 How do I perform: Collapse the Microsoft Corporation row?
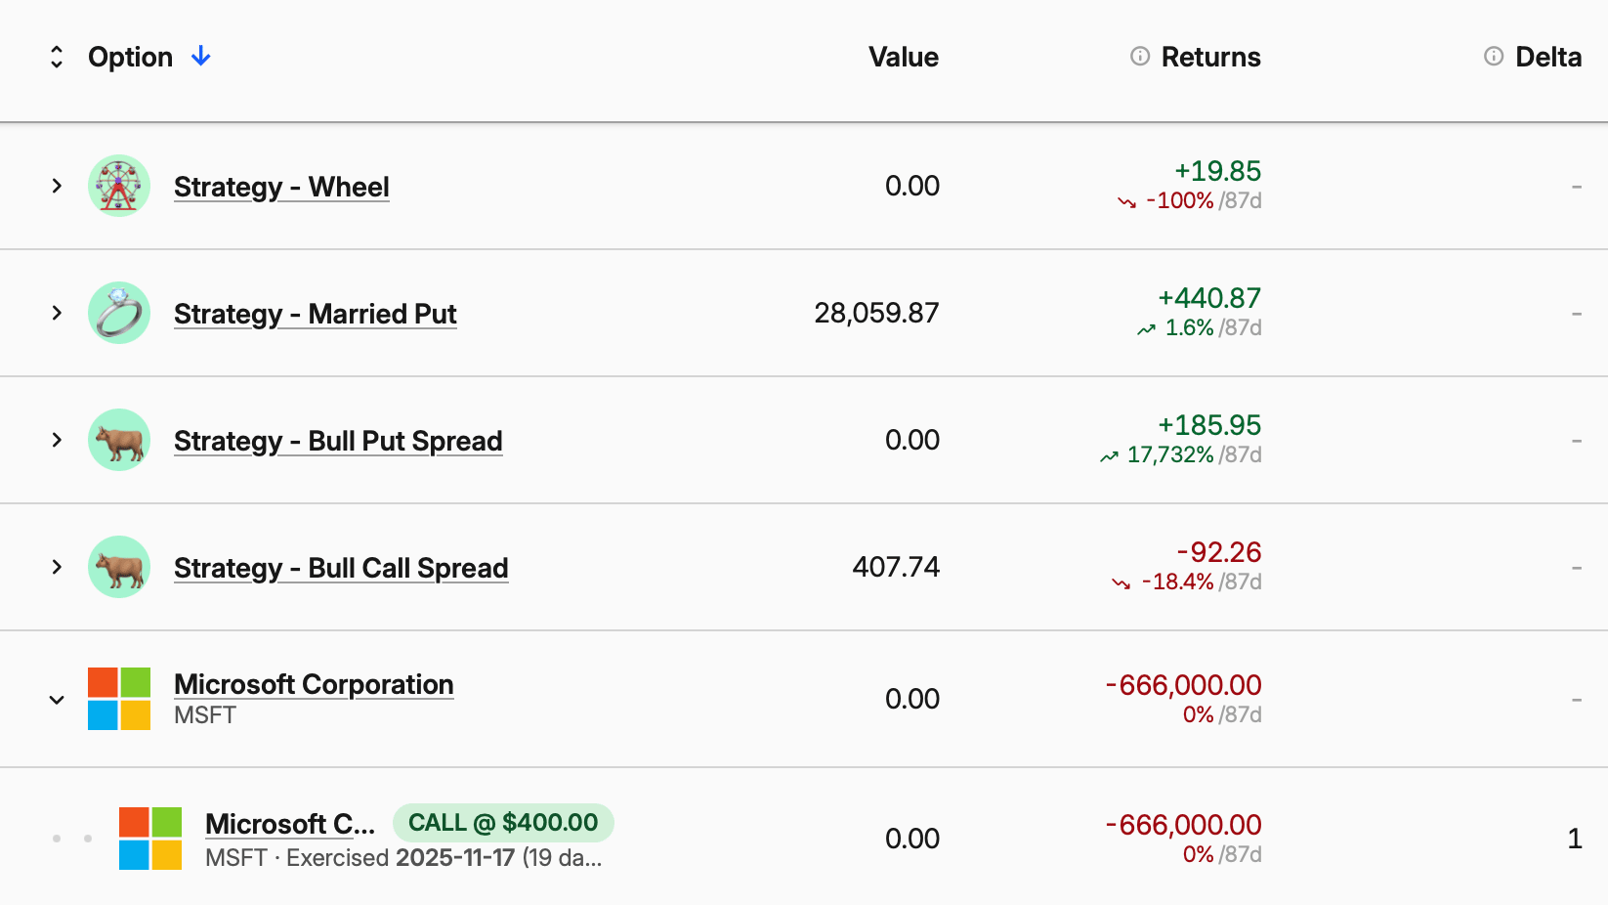(x=56, y=699)
